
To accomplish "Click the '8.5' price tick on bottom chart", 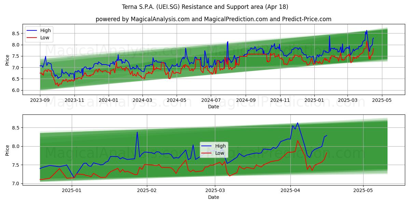I will (16, 128).
